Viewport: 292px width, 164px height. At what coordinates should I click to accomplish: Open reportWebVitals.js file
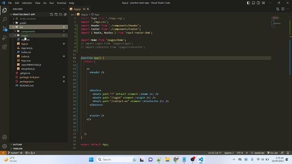click(x=31, y=65)
